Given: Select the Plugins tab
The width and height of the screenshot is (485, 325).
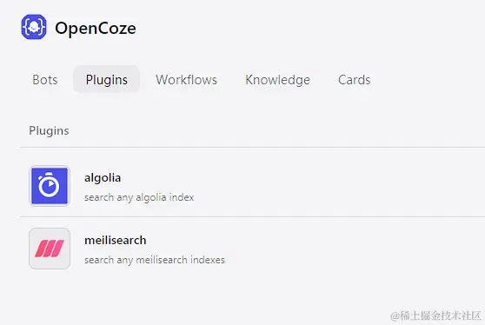Looking at the screenshot, I should click(106, 79).
